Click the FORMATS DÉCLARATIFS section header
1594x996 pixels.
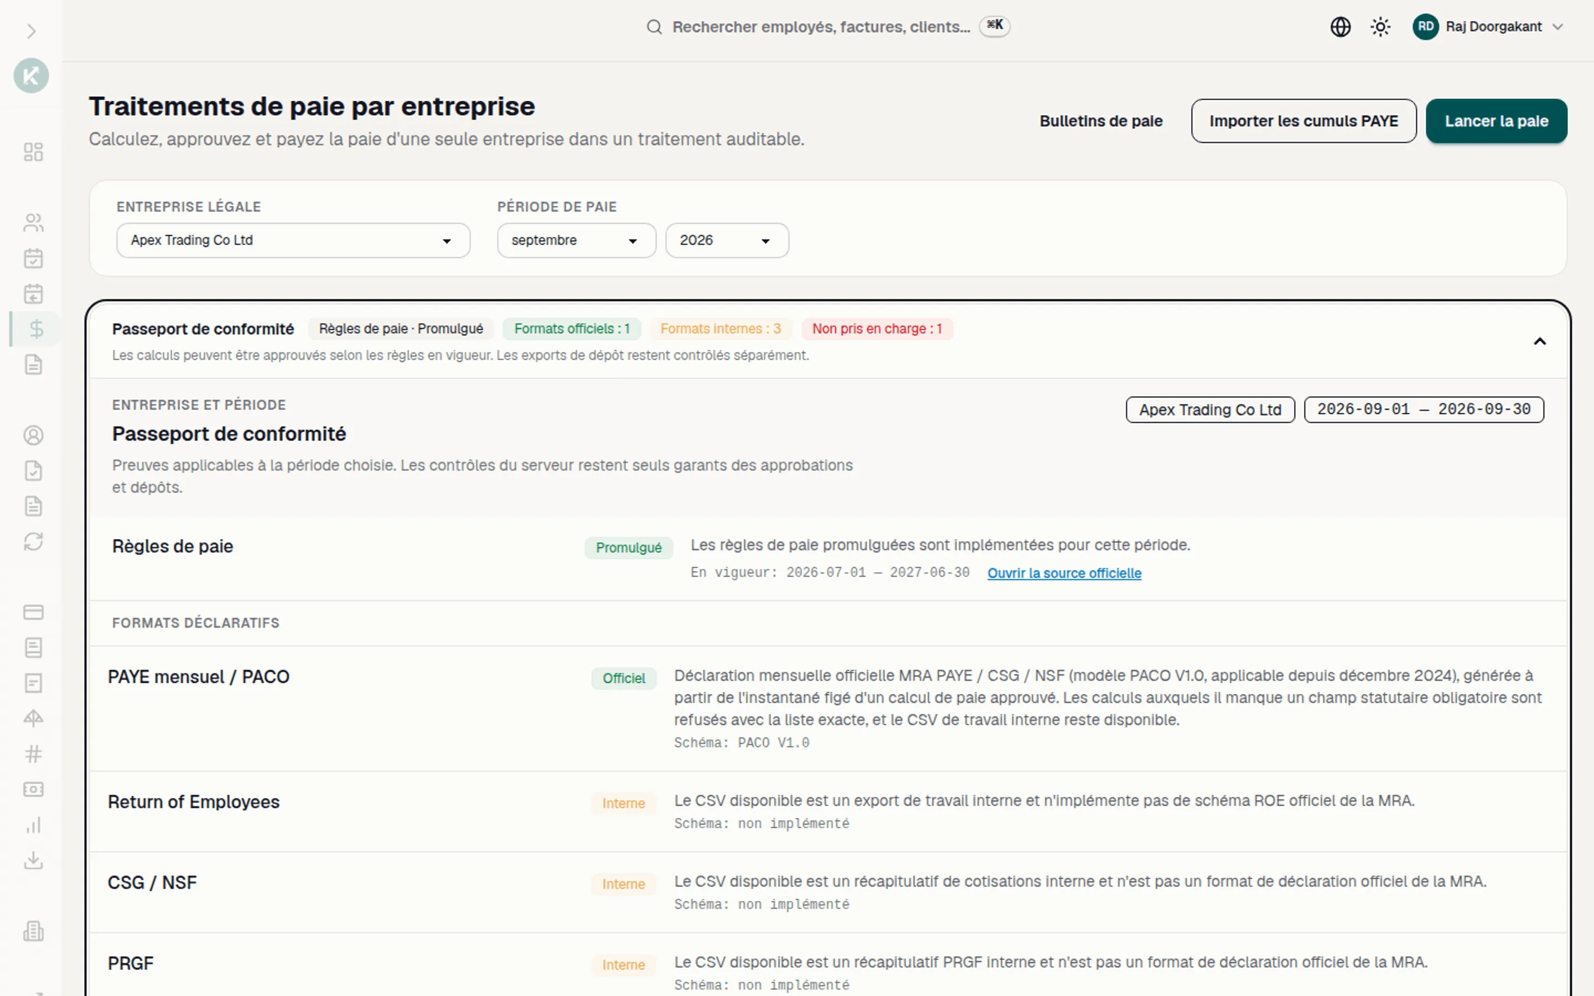[x=195, y=623]
